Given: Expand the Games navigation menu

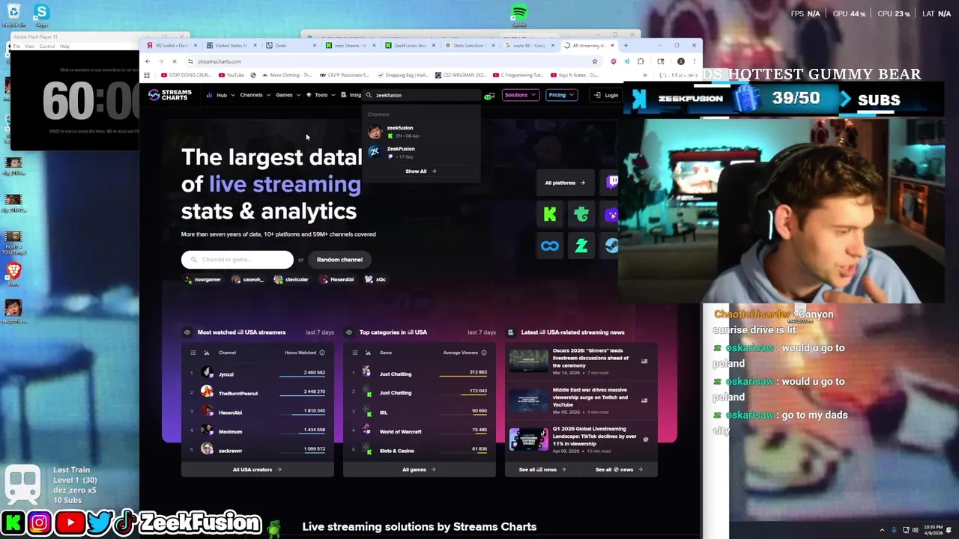Looking at the screenshot, I should [288, 95].
